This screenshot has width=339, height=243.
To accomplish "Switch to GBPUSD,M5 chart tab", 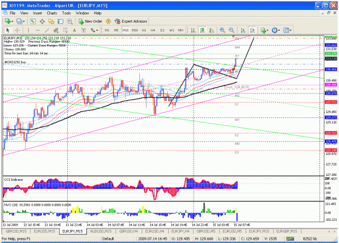I will pyautogui.click(x=206, y=231).
